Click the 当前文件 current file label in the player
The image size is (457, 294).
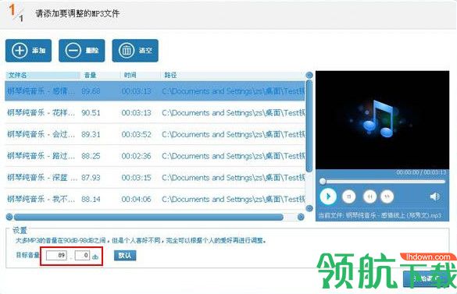pos(380,216)
